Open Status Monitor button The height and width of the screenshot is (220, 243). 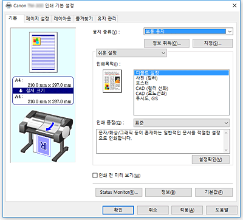[118, 192]
